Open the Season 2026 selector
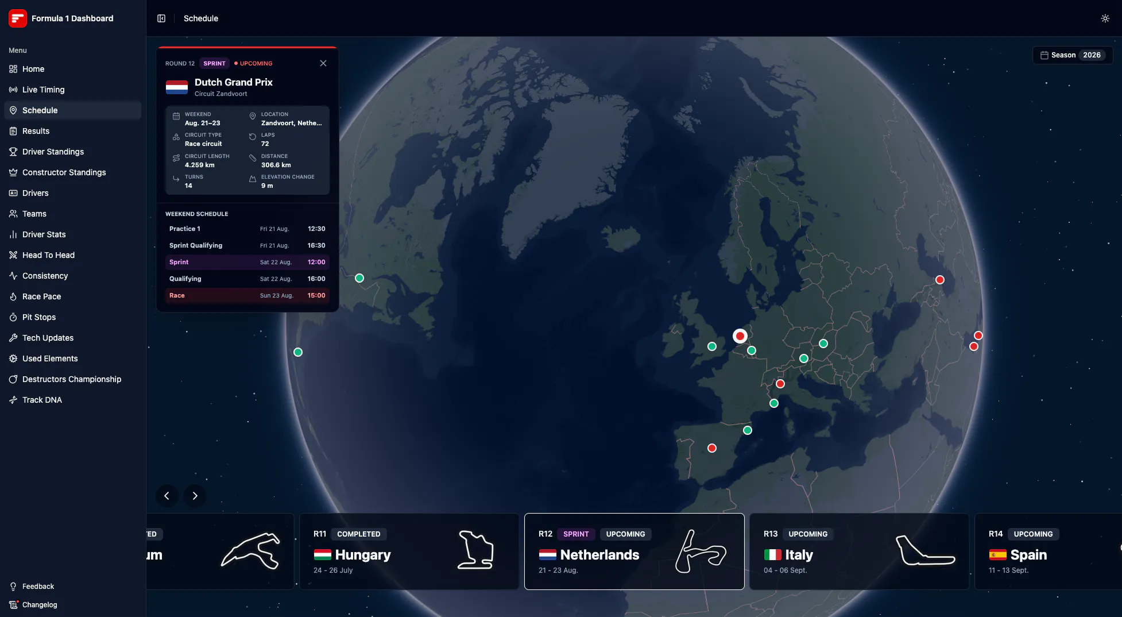 tap(1072, 55)
